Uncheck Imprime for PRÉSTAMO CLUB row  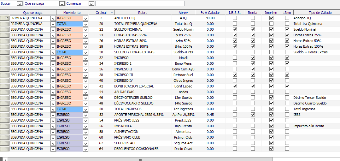(271, 138)
